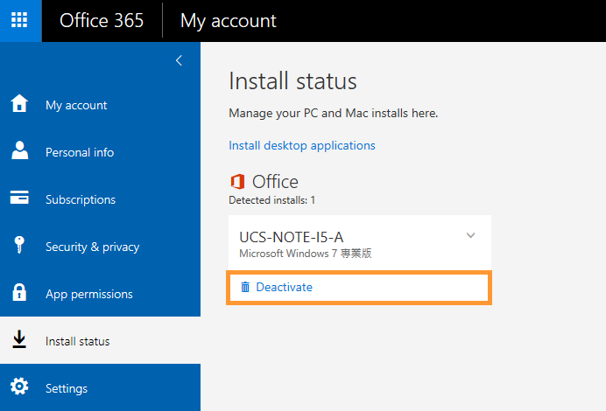Open Settings in the sidebar
Viewport: 606px width, 411px height.
[67, 388]
